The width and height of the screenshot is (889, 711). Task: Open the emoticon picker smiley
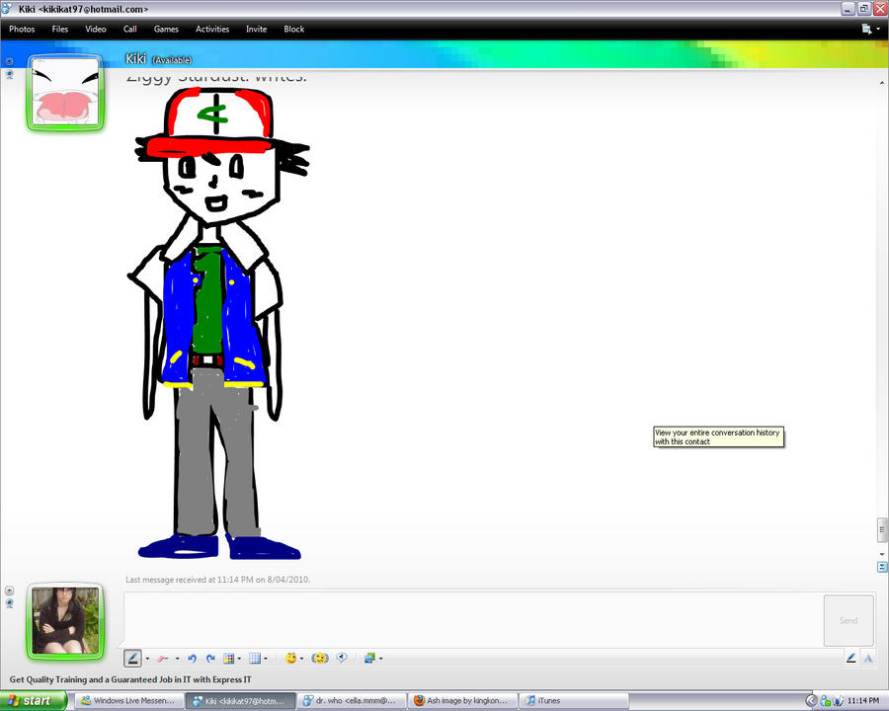[x=290, y=658]
